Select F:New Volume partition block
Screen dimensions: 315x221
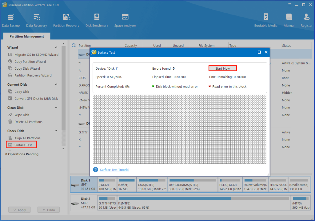255,184
